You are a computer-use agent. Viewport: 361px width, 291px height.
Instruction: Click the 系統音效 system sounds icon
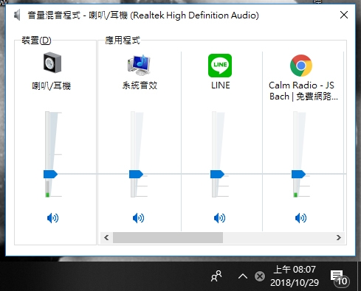(139, 65)
